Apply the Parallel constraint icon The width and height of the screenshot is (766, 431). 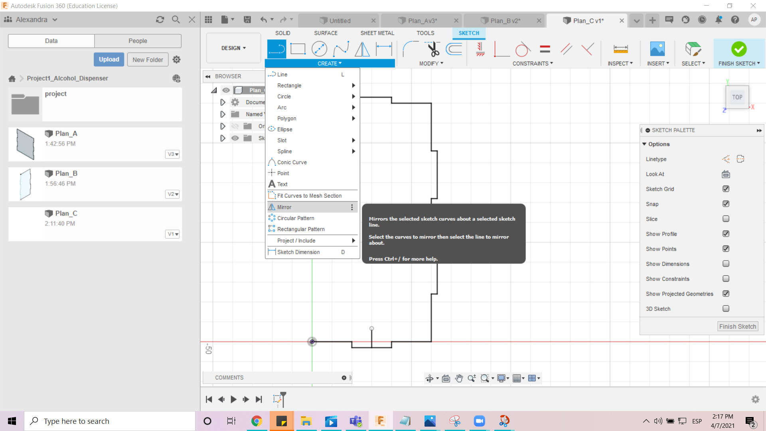pos(566,49)
